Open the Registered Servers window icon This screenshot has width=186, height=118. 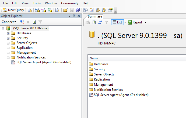pyautogui.click(x=85, y=10)
